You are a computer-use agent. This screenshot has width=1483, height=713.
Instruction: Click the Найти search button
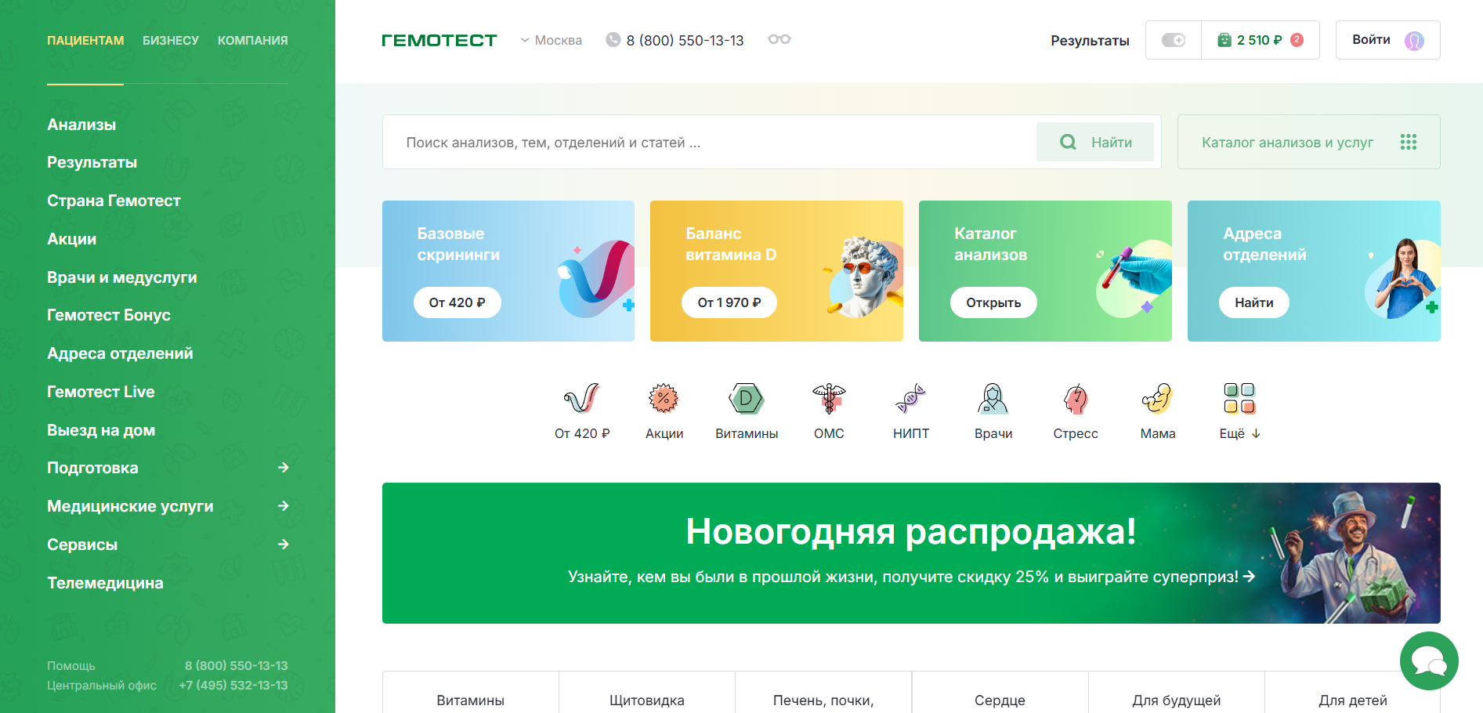pyautogui.click(x=1095, y=142)
